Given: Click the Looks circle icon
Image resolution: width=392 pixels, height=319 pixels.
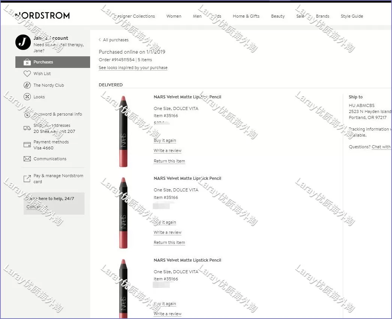Looking at the screenshot, I should click(27, 97).
